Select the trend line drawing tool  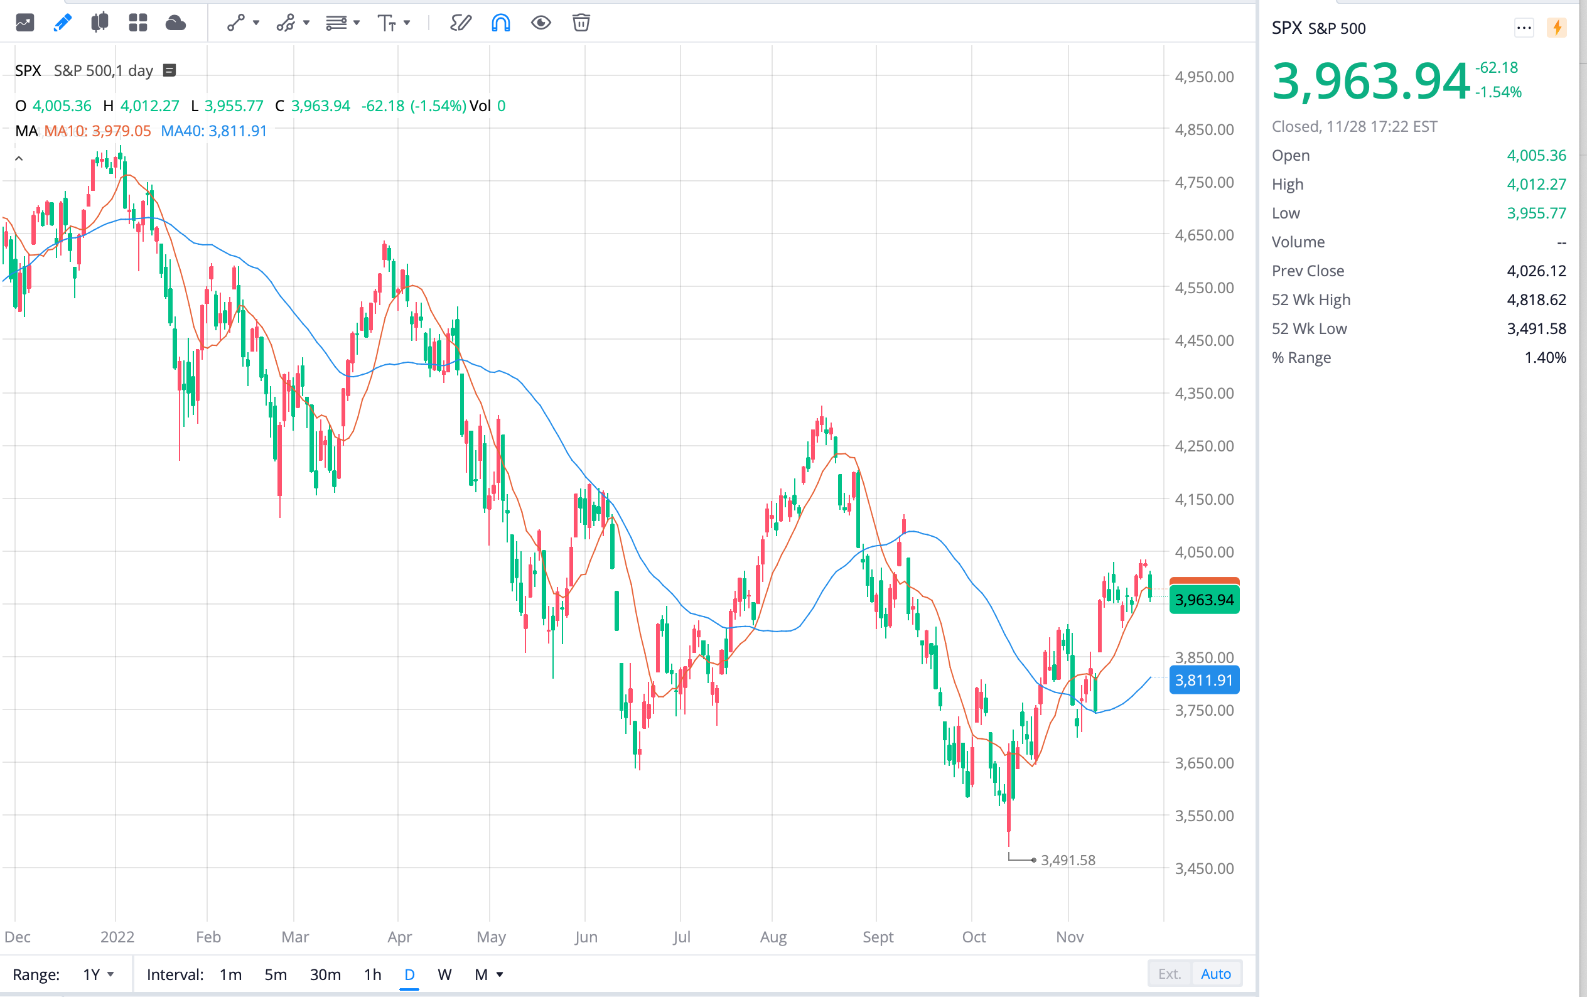tap(236, 23)
